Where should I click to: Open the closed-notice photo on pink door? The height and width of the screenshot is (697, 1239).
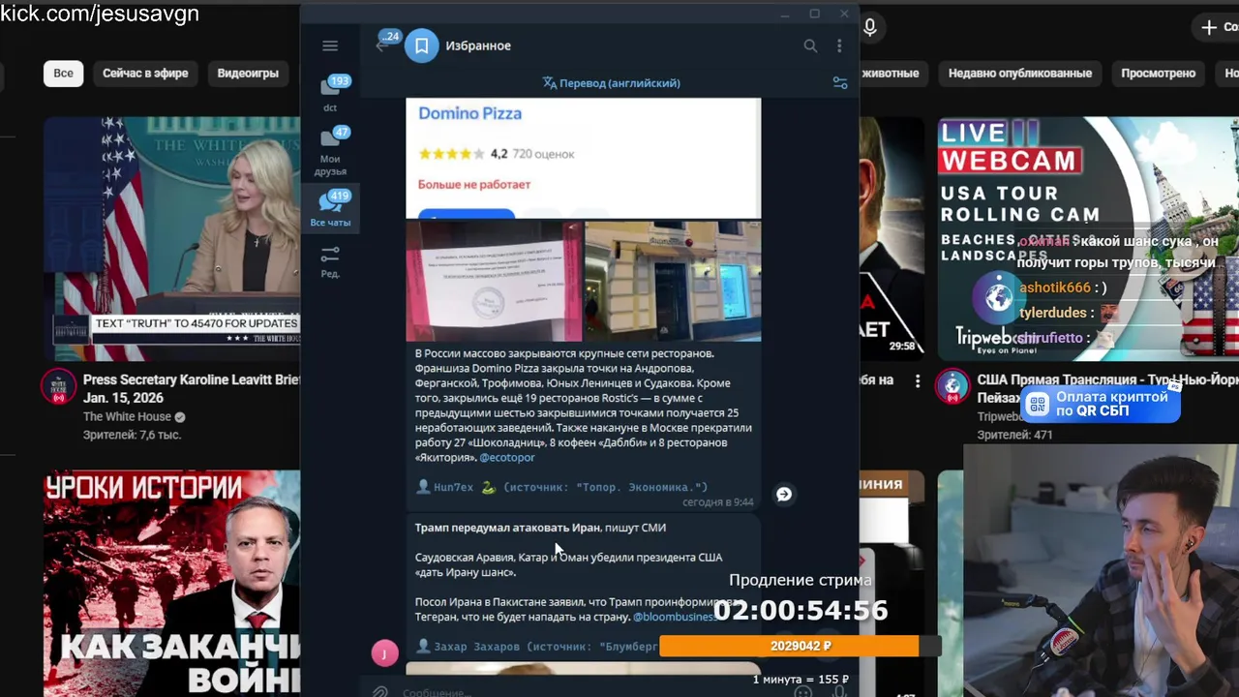click(494, 281)
